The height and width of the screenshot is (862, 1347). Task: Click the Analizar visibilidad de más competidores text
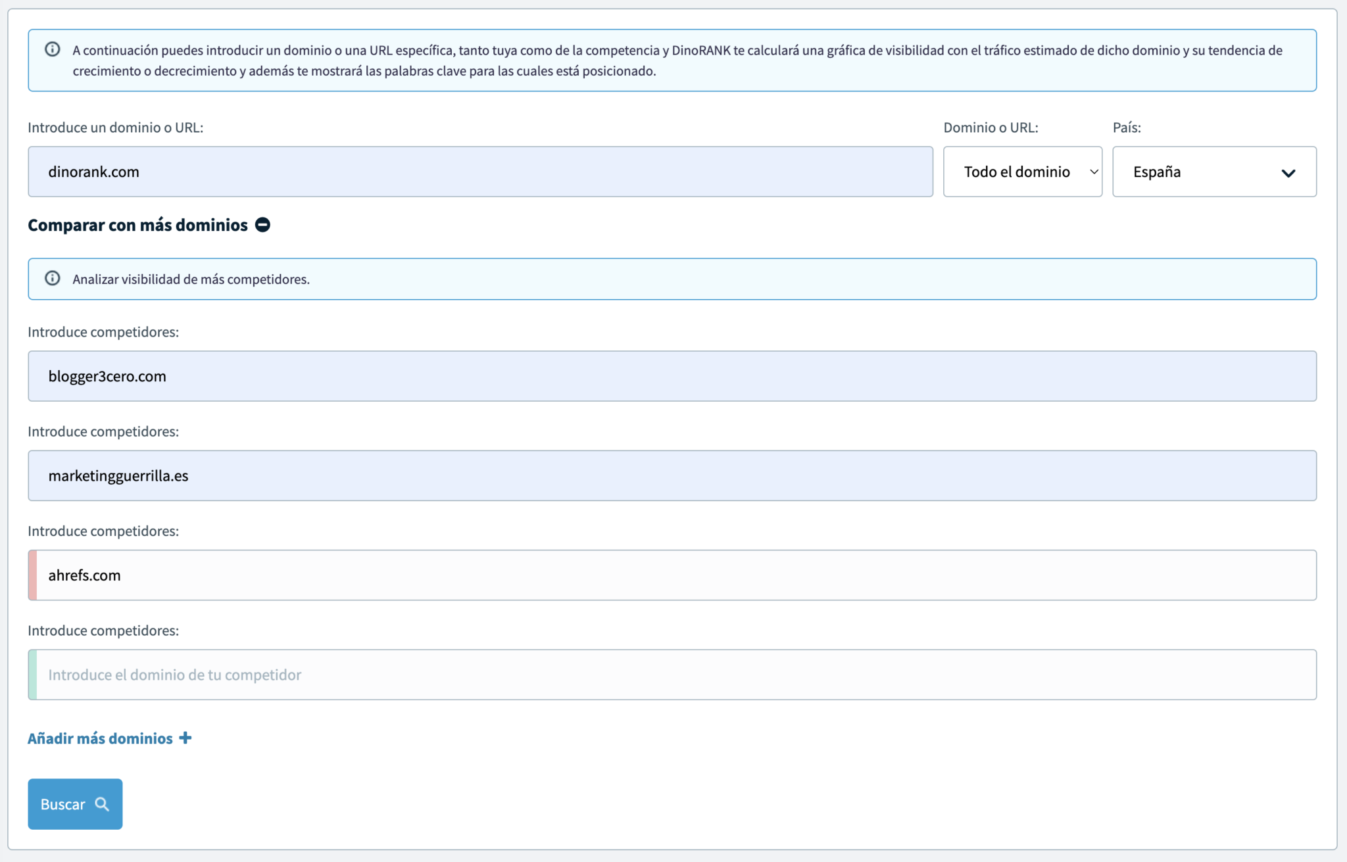191,279
